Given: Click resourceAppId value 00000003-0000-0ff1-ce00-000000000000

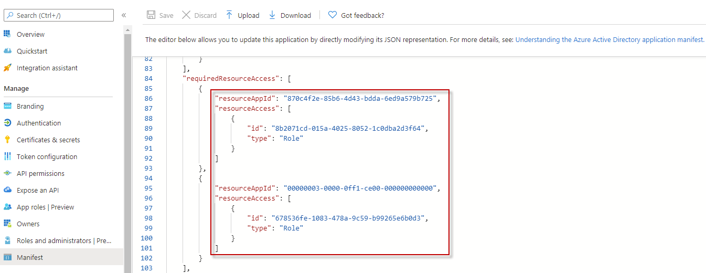Looking at the screenshot, I should point(359,188).
